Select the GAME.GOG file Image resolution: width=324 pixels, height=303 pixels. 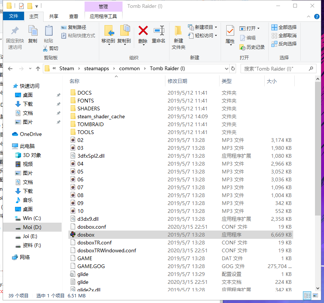[91, 266]
